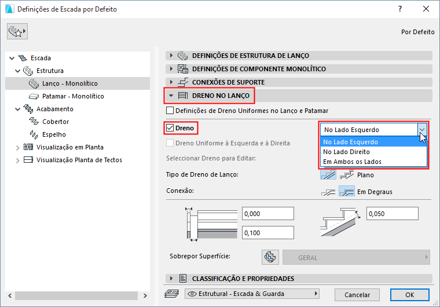The image size is (440, 307).
Task: Select Visualização em Planta in the tree
Action: tap(70, 147)
